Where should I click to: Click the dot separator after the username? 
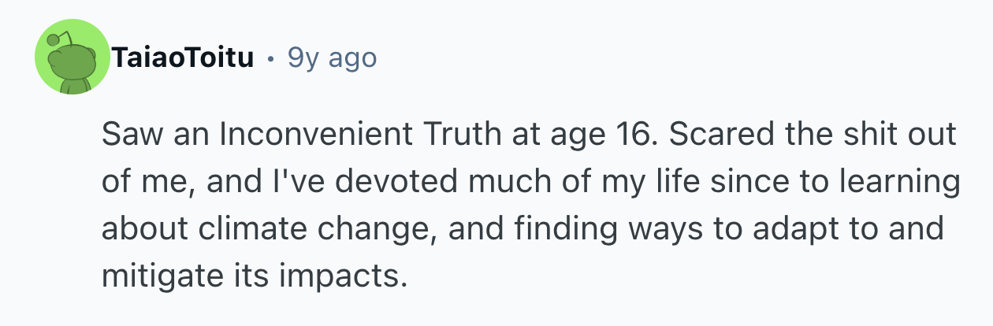click(270, 58)
